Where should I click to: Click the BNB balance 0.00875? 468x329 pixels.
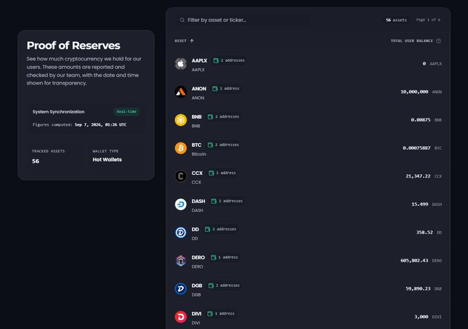pyautogui.click(x=421, y=120)
